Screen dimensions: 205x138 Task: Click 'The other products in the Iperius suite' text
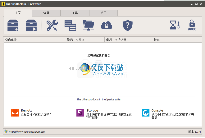[99, 99]
